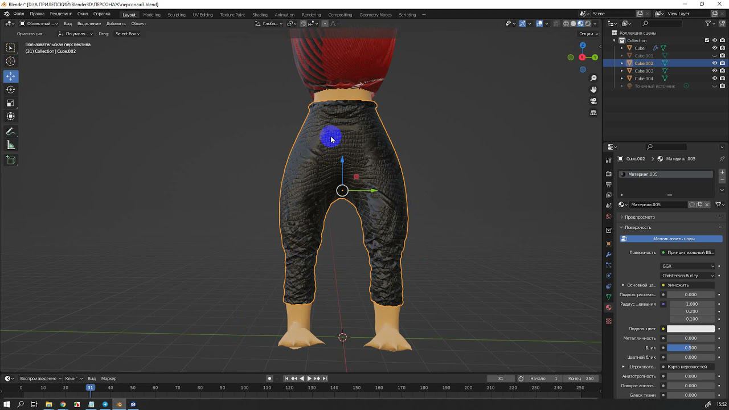Switch to the Shading workspace tab
The height and width of the screenshot is (410, 729).
click(x=260, y=15)
